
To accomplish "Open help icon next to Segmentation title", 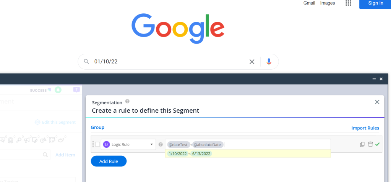I will click(127, 102).
